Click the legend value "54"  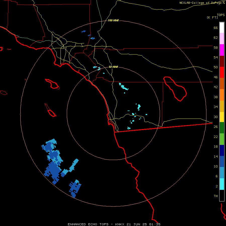[x=216, y=57]
